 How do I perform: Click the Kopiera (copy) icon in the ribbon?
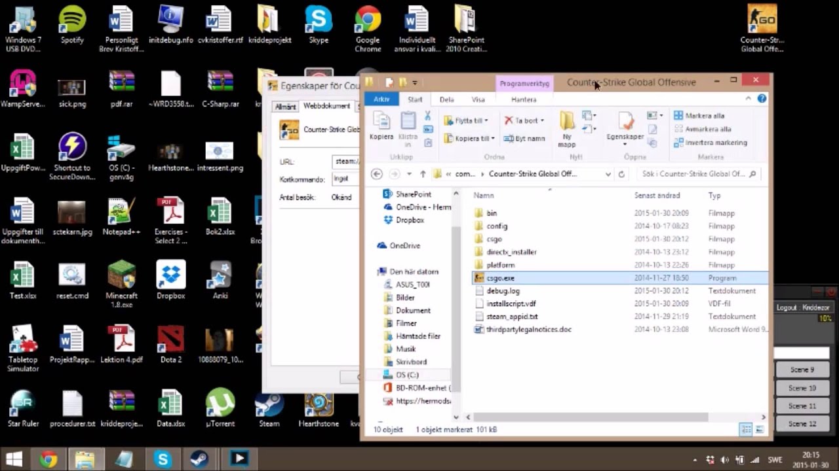pos(381,121)
